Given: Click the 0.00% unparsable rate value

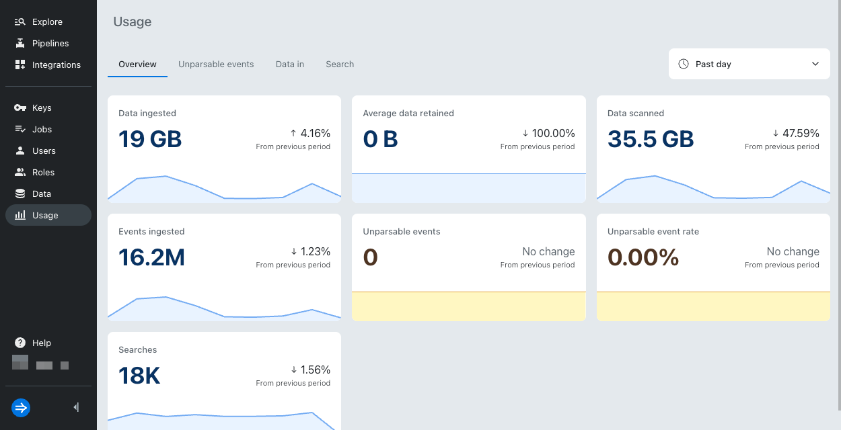Looking at the screenshot, I should click(x=643, y=257).
